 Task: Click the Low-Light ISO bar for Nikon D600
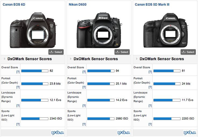(x=101, y=118)
